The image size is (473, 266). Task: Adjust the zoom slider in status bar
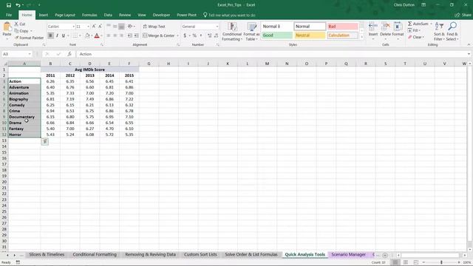coord(441,262)
